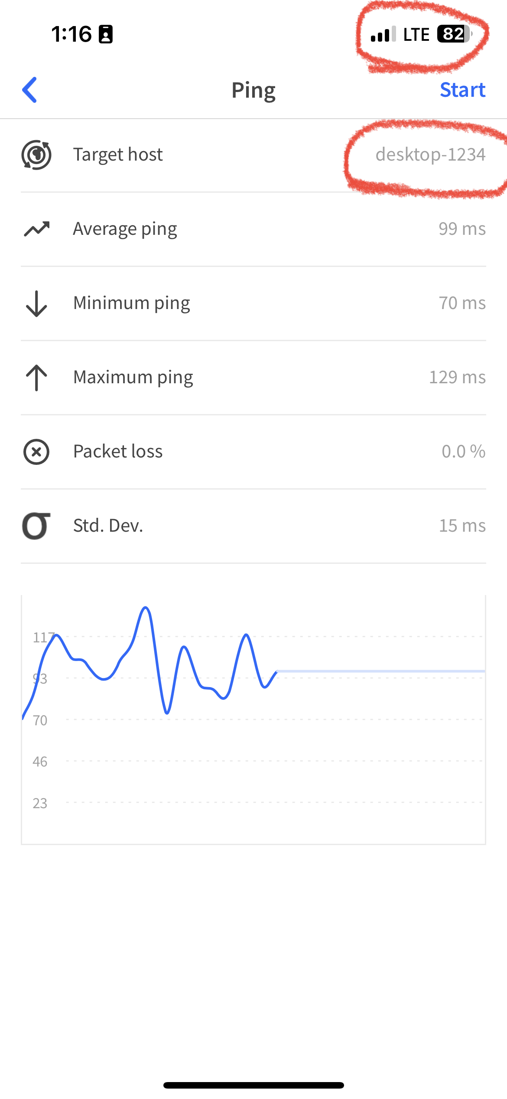Tap the Ping page title

point(253,90)
